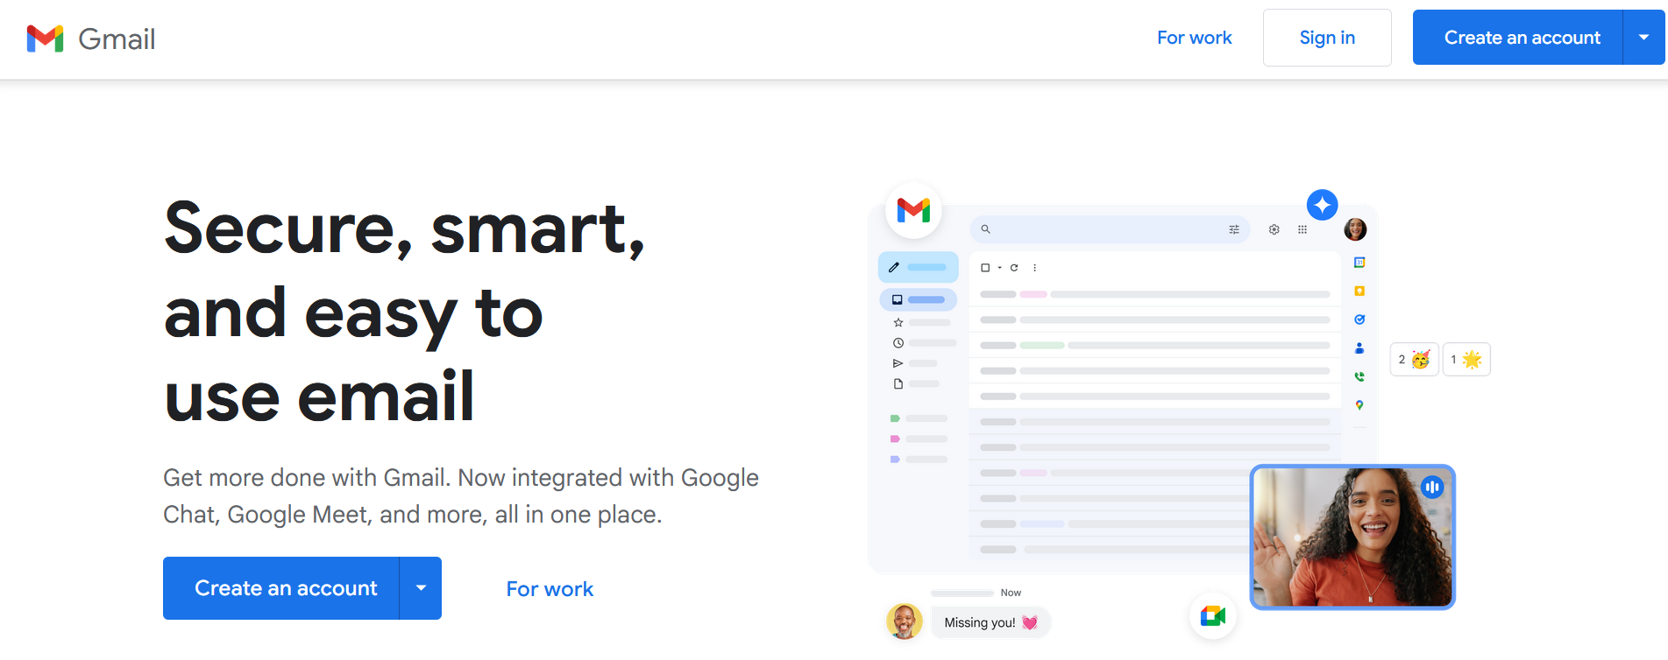Expand the header Create an account dropdown arrow

(x=1643, y=38)
